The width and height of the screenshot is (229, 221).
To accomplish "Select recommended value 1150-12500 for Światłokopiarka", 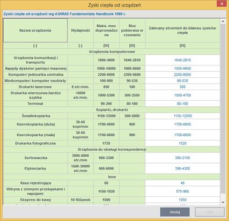I will click(182, 116).
